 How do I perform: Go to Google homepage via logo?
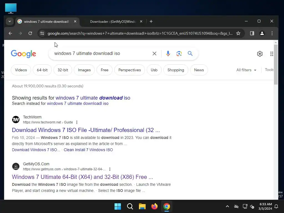pos(23,54)
